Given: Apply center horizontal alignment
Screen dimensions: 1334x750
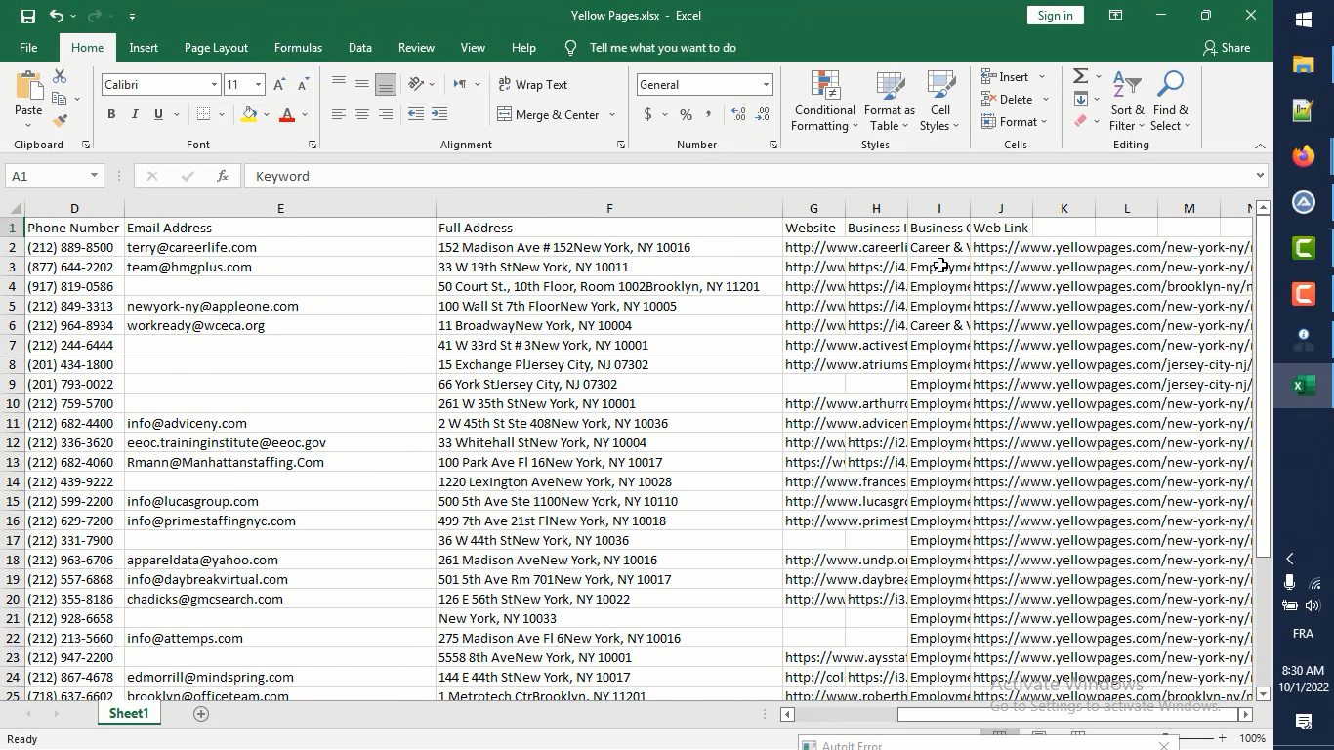Looking at the screenshot, I should coord(362,114).
